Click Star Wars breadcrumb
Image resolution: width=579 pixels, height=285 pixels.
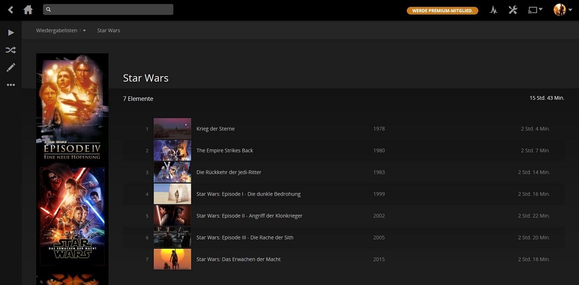pos(109,31)
